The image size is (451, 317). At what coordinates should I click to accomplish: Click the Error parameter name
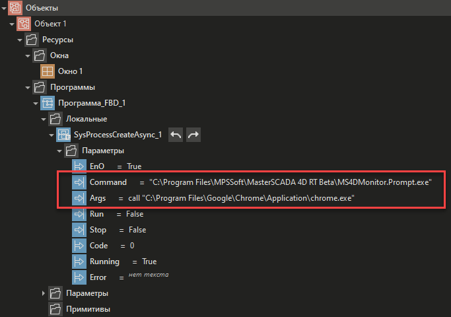point(98,277)
